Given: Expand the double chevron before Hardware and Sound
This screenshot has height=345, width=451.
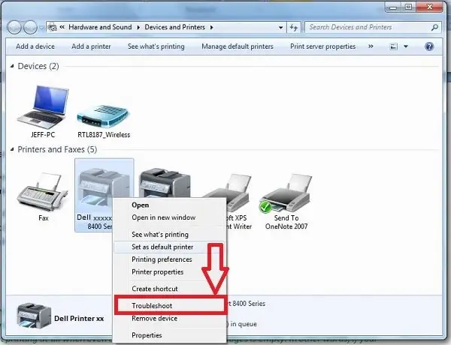Looking at the screenshot, I should click(x=62, y=27).
